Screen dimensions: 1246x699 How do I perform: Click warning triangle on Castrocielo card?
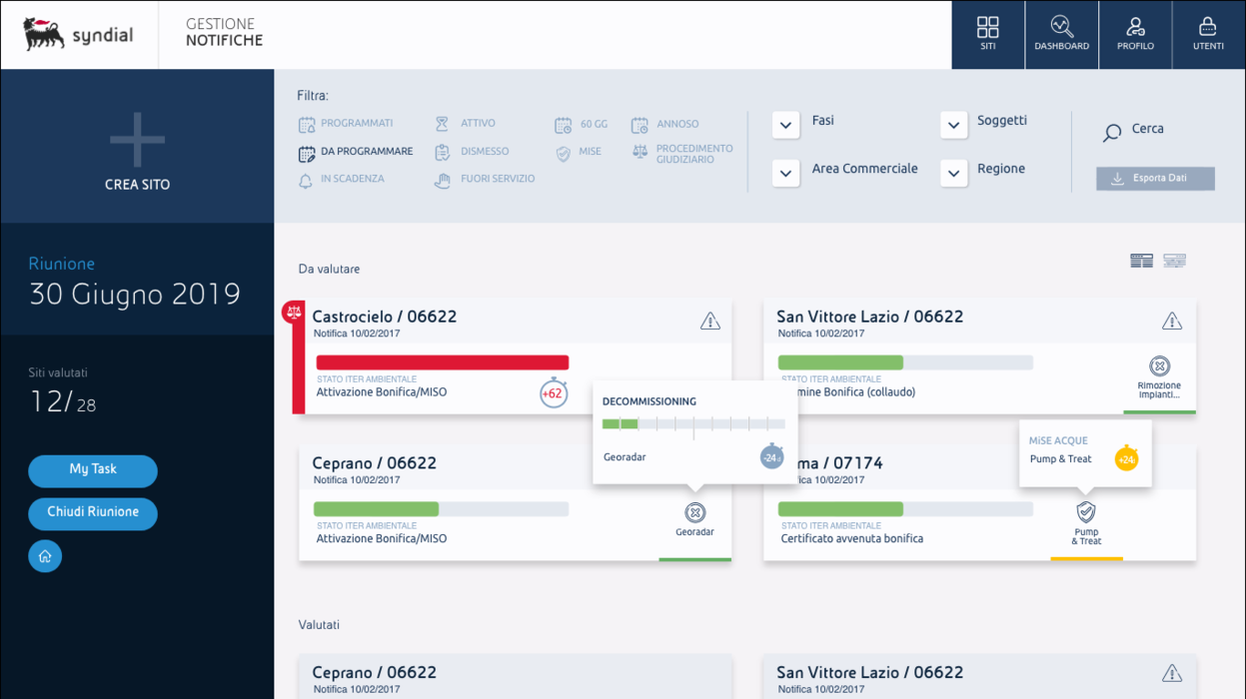point(709,321)
